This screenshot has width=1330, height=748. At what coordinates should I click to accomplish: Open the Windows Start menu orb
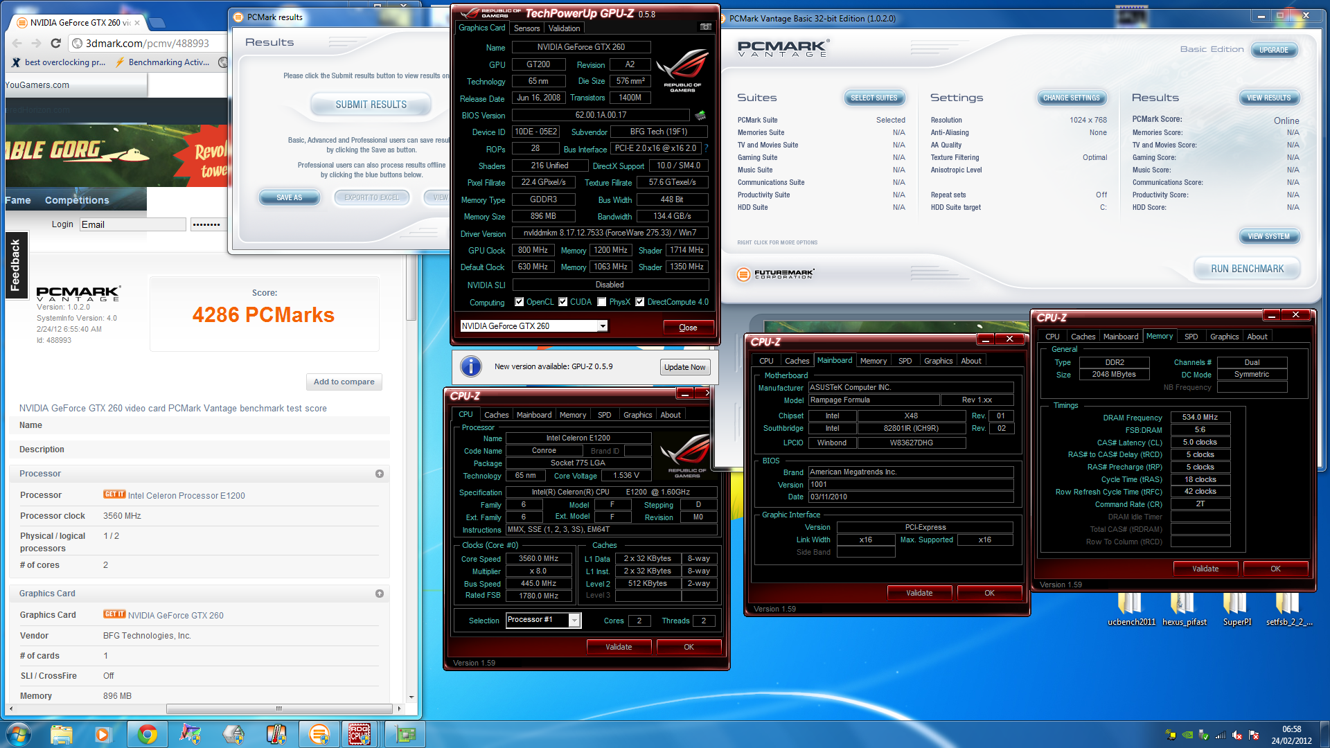pyautogui.click(x=19, y=734)
